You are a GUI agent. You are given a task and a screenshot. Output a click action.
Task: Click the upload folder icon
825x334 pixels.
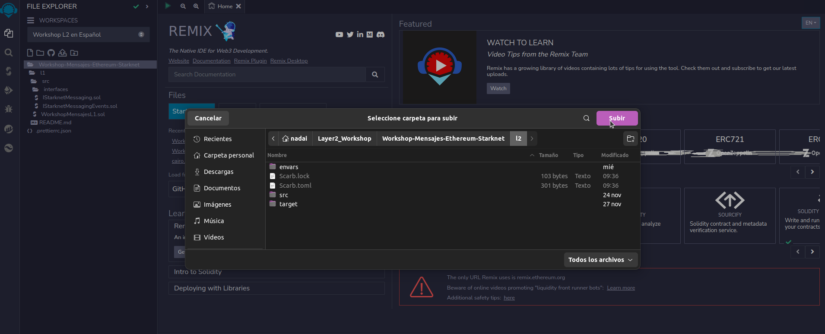(x=74, y=53)
